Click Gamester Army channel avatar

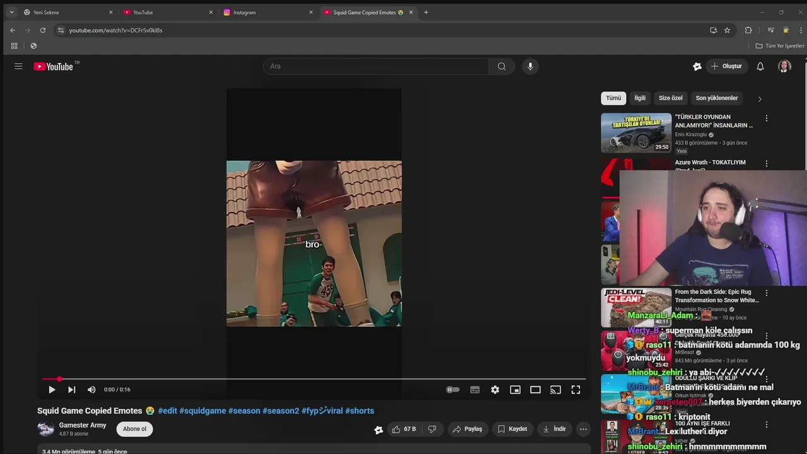[45, 429]
